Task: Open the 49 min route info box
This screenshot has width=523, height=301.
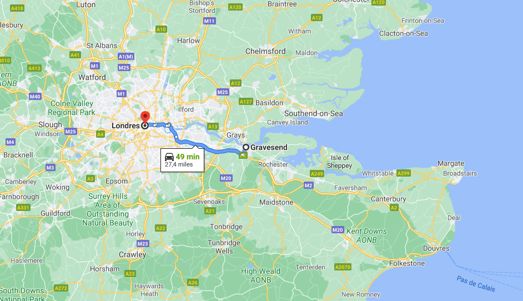Action: (x=182, y=160)
